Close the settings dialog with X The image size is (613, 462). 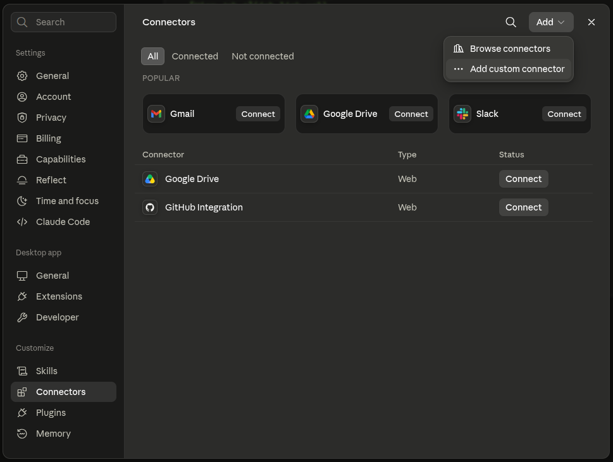tap(591, 22)
